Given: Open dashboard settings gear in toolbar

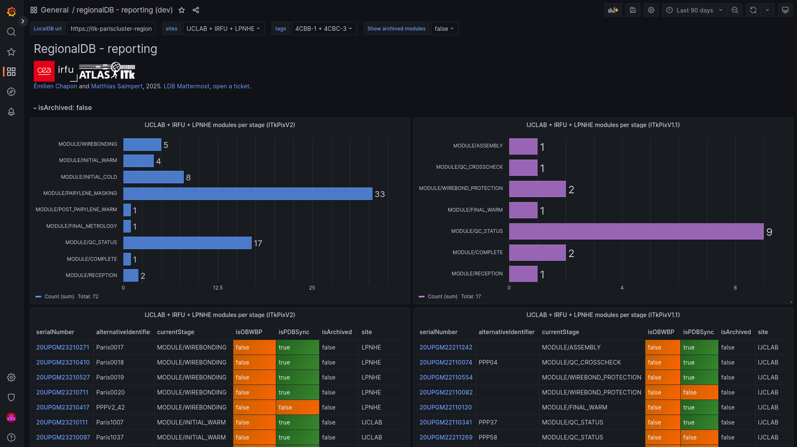Looking at the screenshot, I should [651, 10].
